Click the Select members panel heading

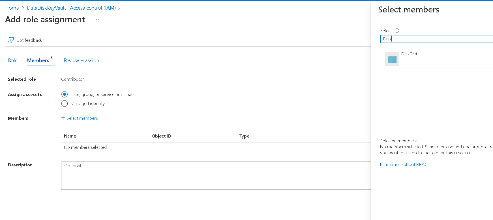click(x=409, y=10)
